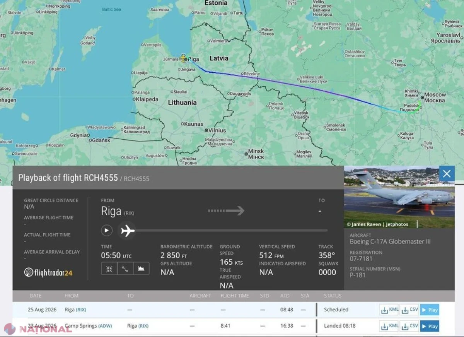Click the serial number P-181
The image size is (464, 337).
pyautogui.click(x=357, y=275)
